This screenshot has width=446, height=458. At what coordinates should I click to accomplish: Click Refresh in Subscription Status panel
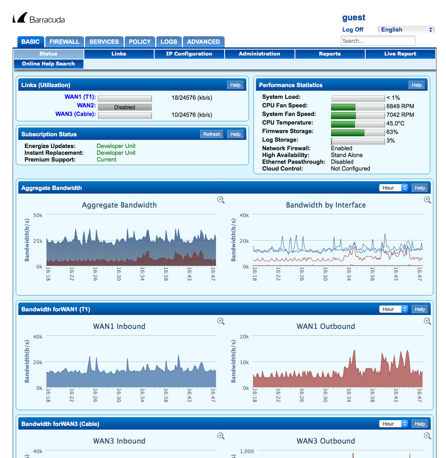[x=212, y=134]
